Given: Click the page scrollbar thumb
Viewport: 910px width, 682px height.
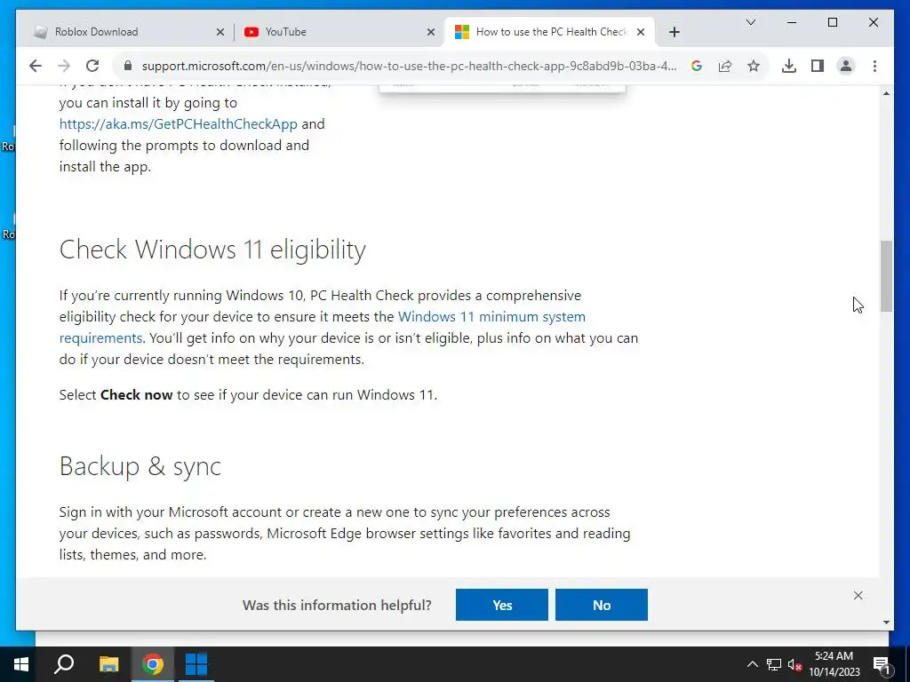Looking at the screenshot, I should 886,276.
